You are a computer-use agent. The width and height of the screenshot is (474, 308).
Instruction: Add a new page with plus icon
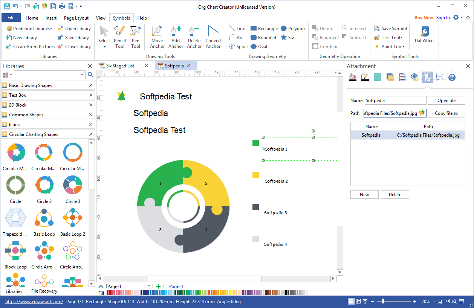click(158, 287)
